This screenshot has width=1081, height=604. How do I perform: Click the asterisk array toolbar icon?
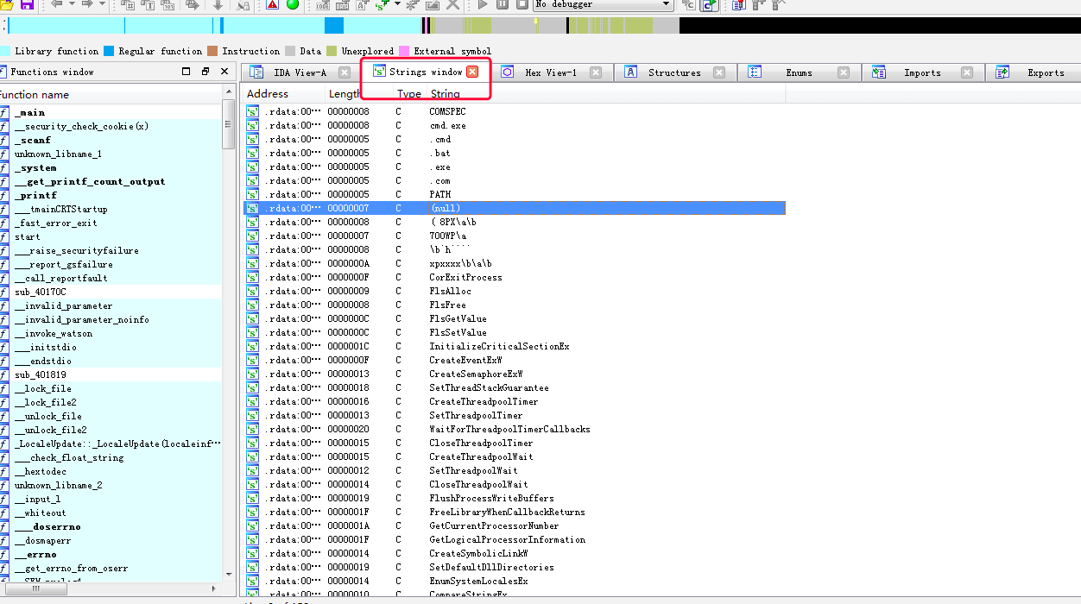(x=412, y=5)
